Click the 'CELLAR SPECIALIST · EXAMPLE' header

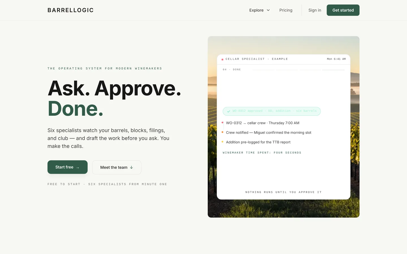tap(257, 59)
